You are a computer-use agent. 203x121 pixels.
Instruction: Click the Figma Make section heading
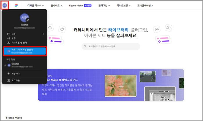point(14,118)
